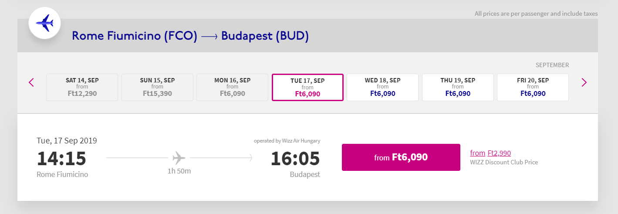
Task: Click the 1h 50m flight duration
Action: click(179, 171)
